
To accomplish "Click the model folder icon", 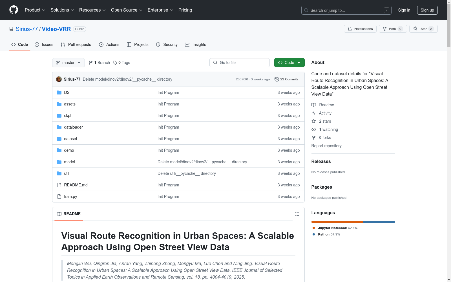I will click(x=59, y=162).
